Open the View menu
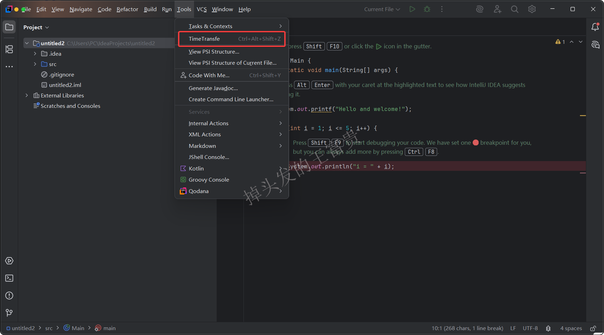The width and height of the screenshot is (604, 335). 58,9
